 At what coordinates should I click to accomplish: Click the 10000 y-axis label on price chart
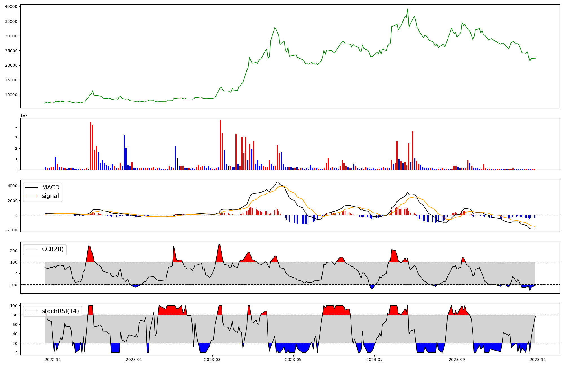[11, 95]
